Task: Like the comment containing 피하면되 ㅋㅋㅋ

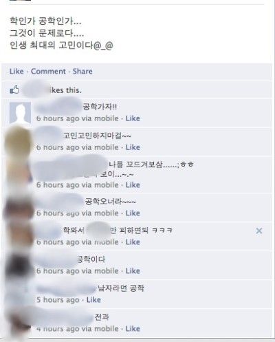Action: pos(133,242)
